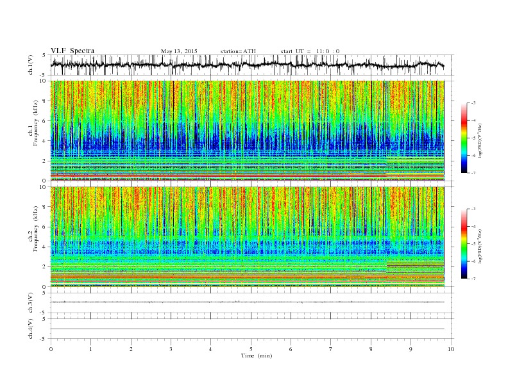Click the ch.2 colorbar "log(PSD)(V²/Hz)" label
Viewport: 508px width, 392px height.
pyautogui.click(x=480, y=246)
